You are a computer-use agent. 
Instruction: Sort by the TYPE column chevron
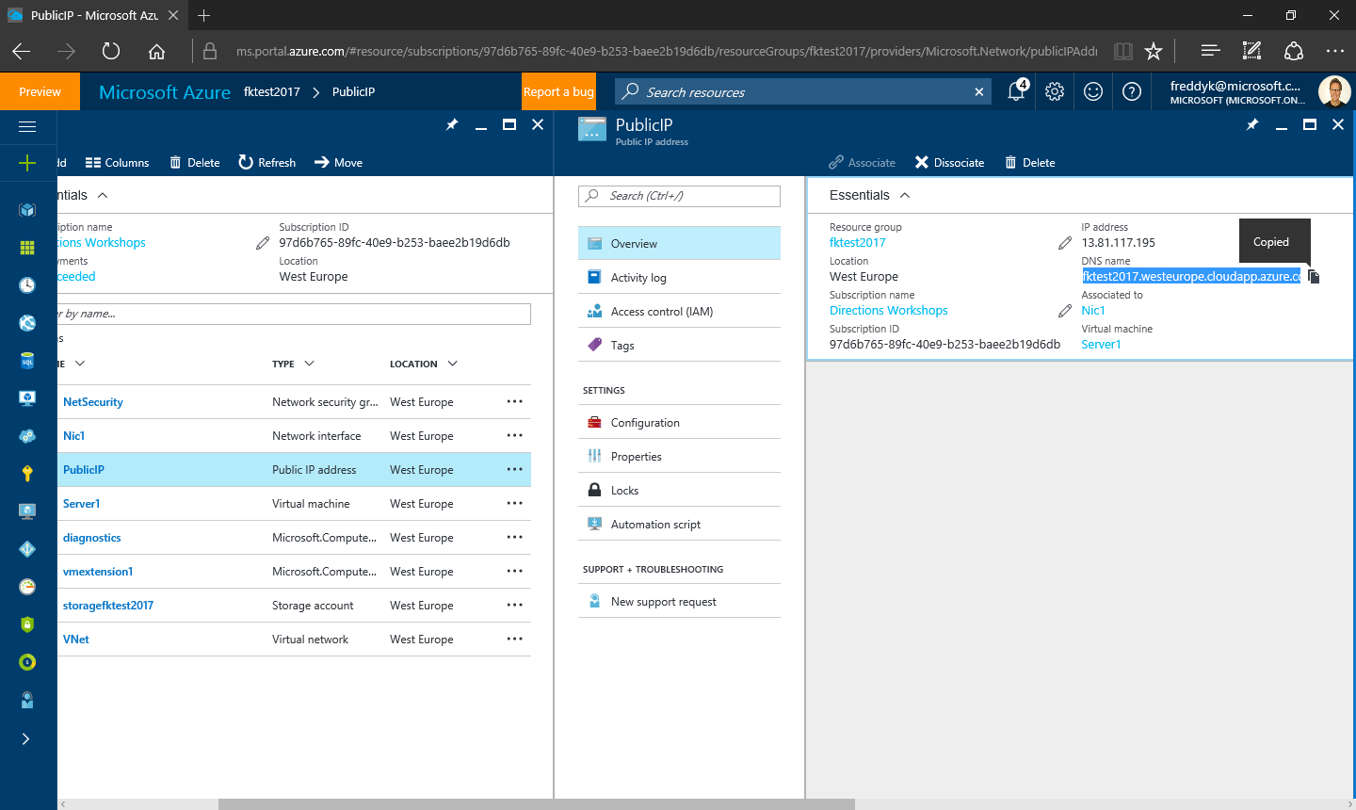[310, 364]
